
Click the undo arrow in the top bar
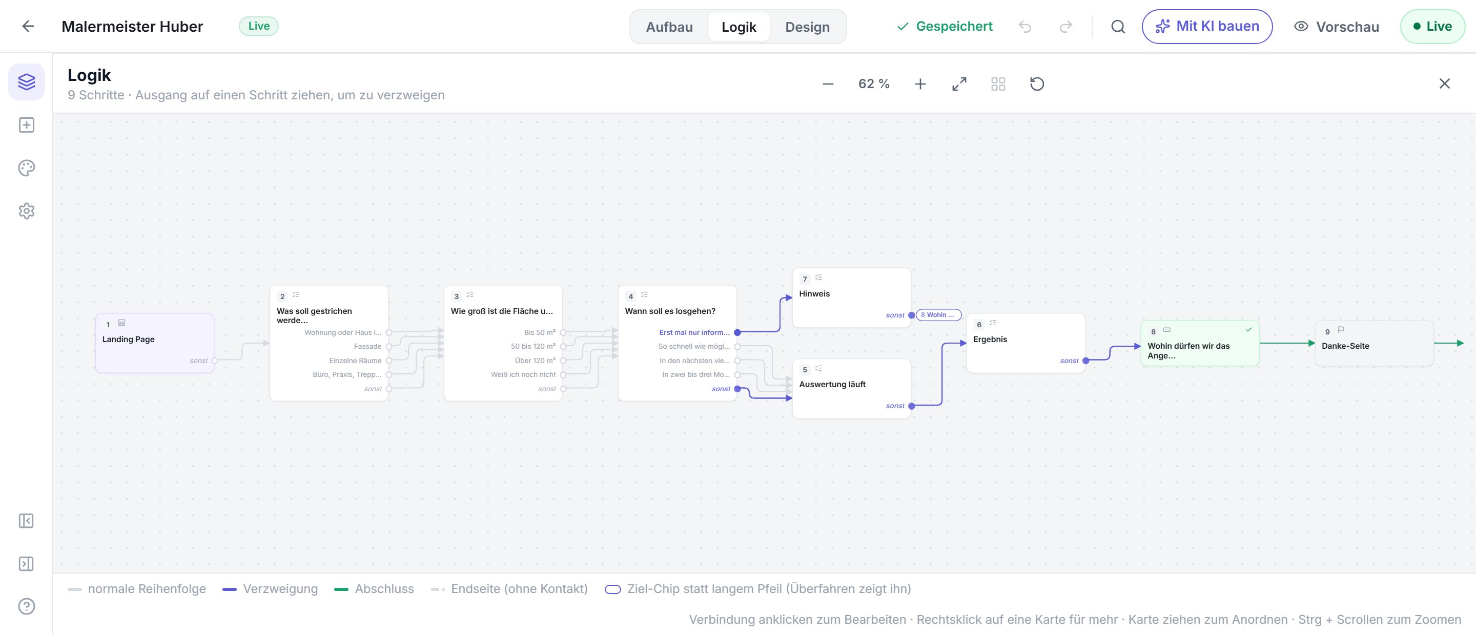(1025, 27)
